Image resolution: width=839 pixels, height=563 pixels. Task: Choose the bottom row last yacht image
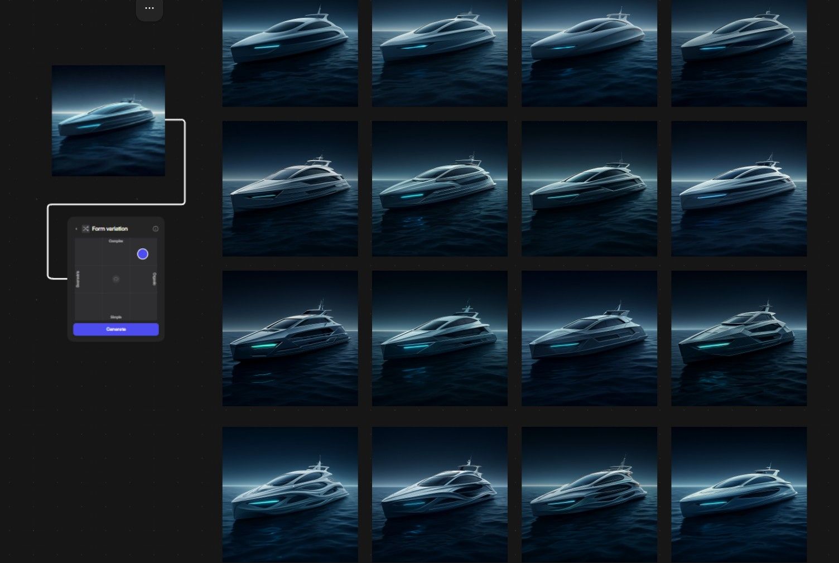coord(739,494)
